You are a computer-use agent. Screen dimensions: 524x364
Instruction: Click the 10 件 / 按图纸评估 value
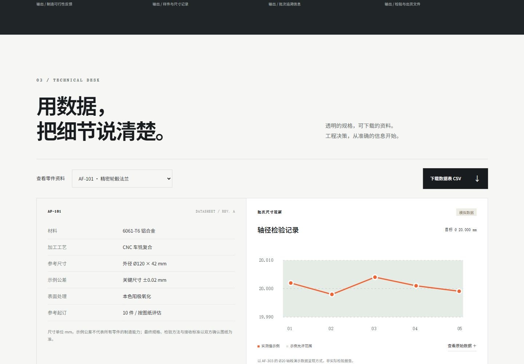pyautogui.click(x=142, y=313)
